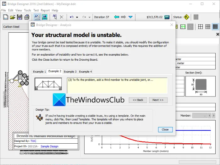Save the design with the floppy icon

tap(19, 17)
